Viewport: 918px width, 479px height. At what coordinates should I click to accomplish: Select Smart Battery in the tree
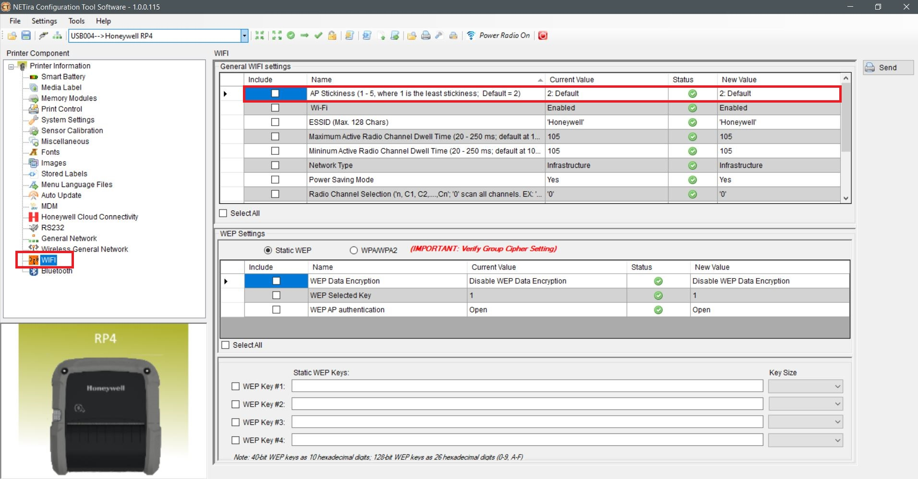63,77
